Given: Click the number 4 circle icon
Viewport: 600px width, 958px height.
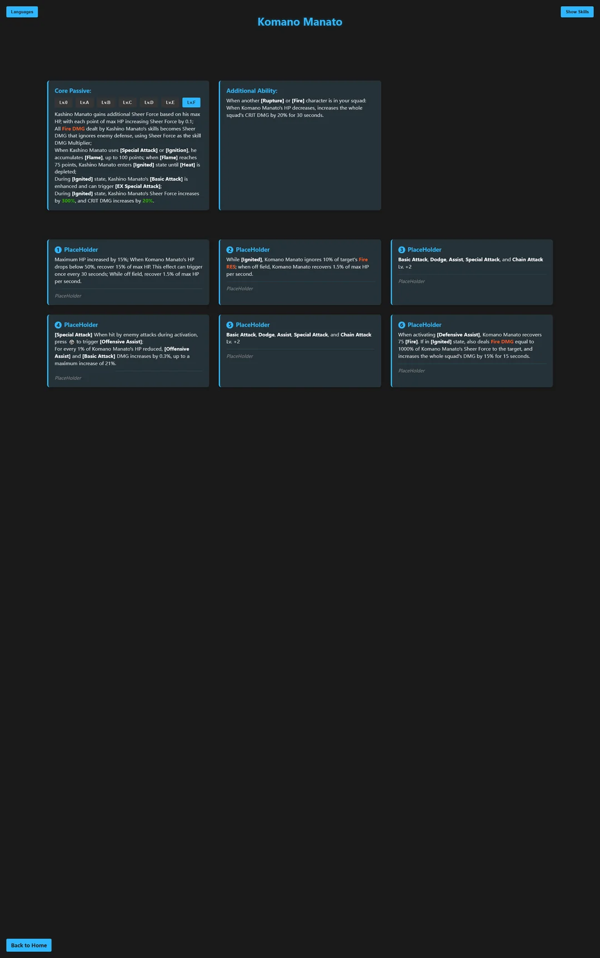Looking at the screenshot, I should pos(58,325).
